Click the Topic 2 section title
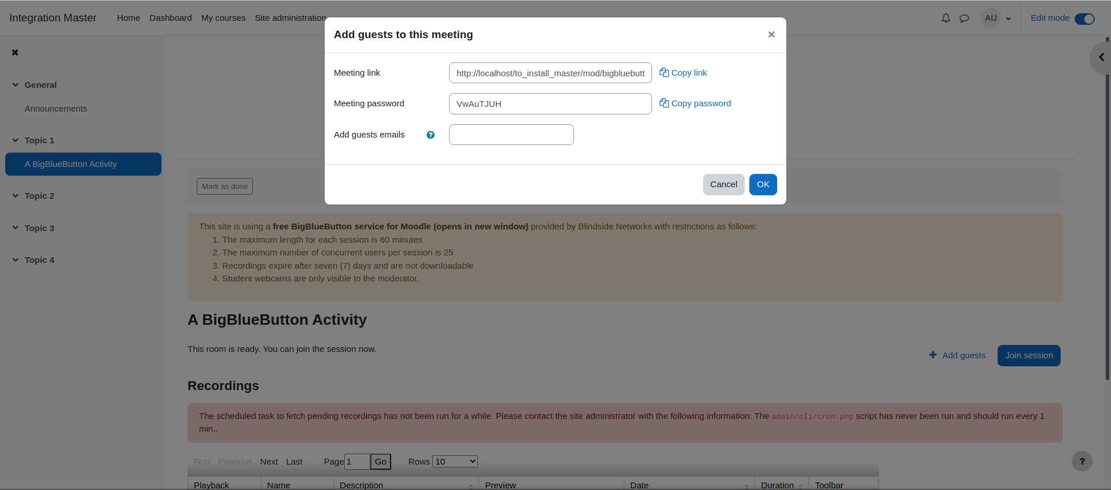This screenshot has height=490, width=1111. pyautogui.click(x=39, y=196)
